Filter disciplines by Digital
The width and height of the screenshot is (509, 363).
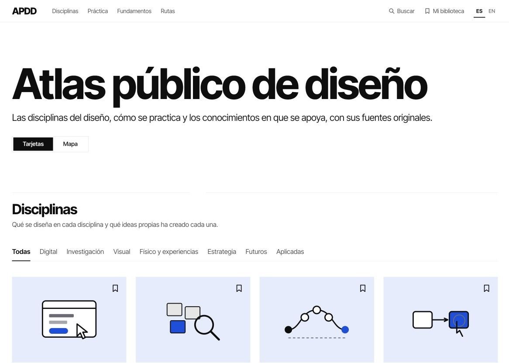[48, 252]
